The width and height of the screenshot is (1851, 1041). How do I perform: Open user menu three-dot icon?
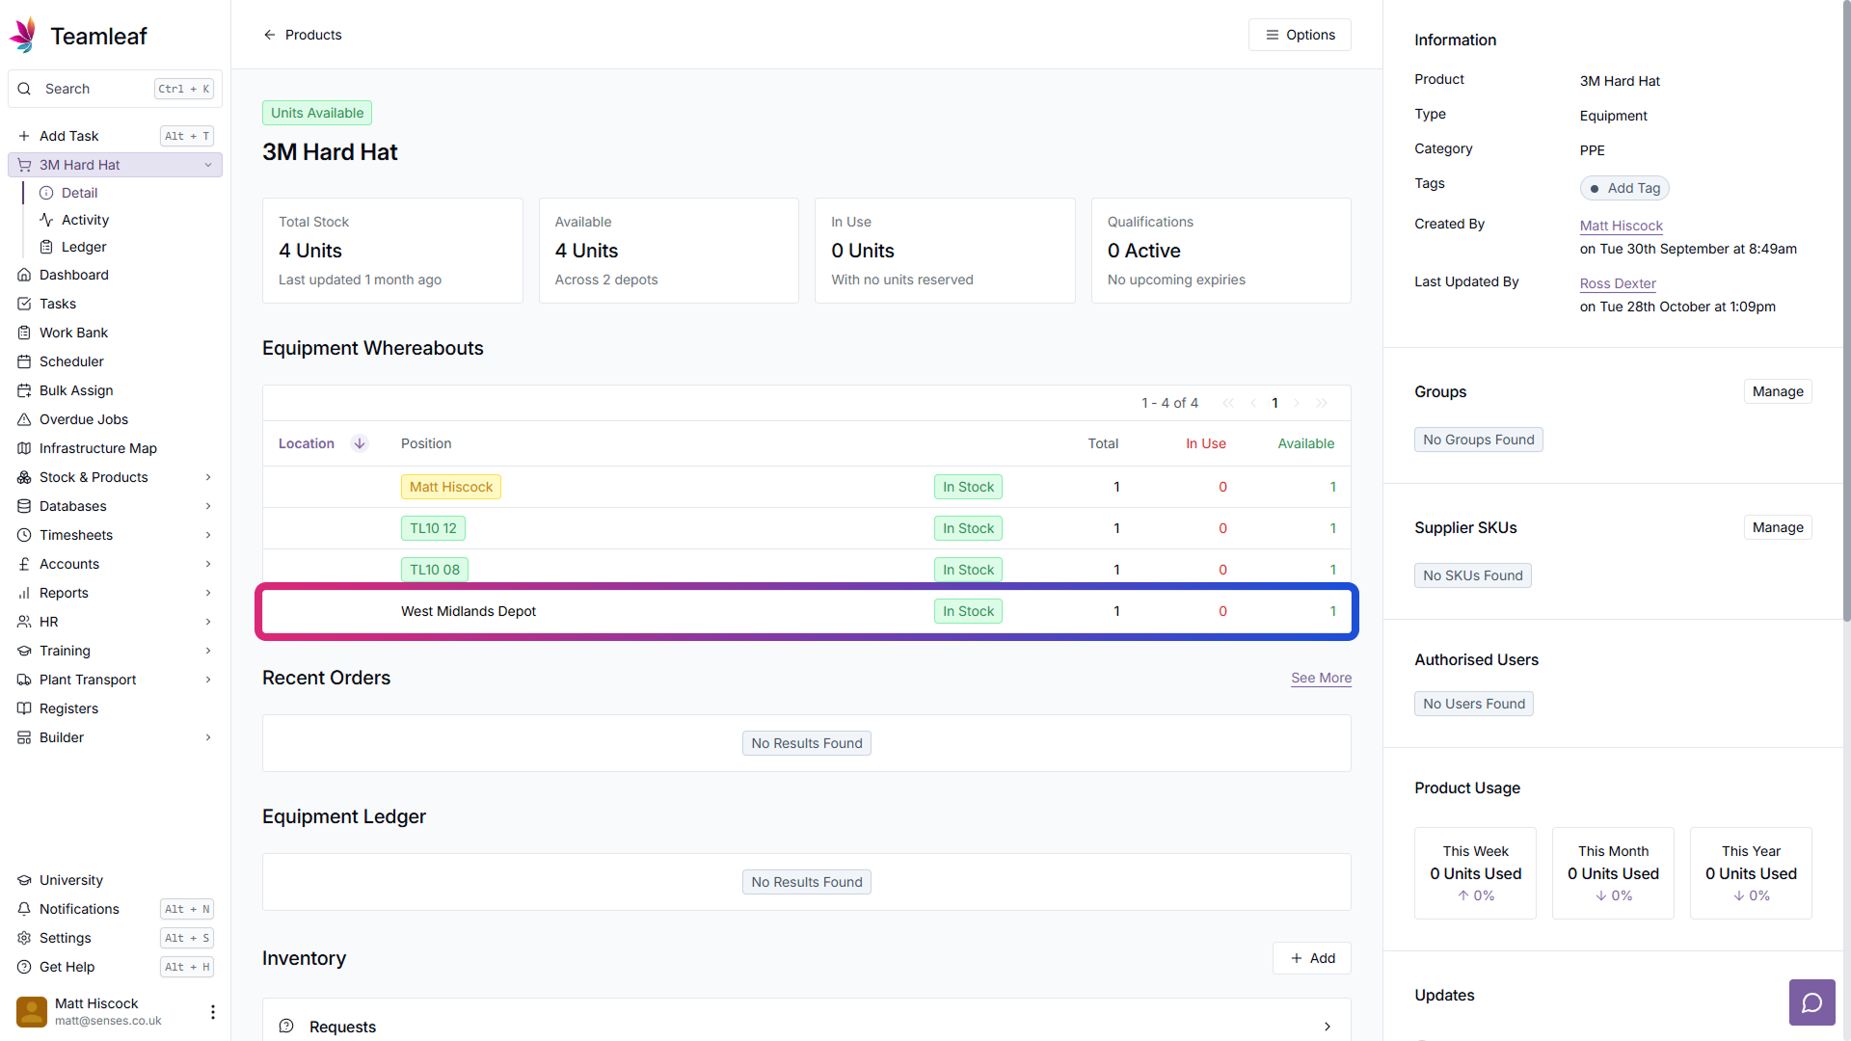point(212,1011)
